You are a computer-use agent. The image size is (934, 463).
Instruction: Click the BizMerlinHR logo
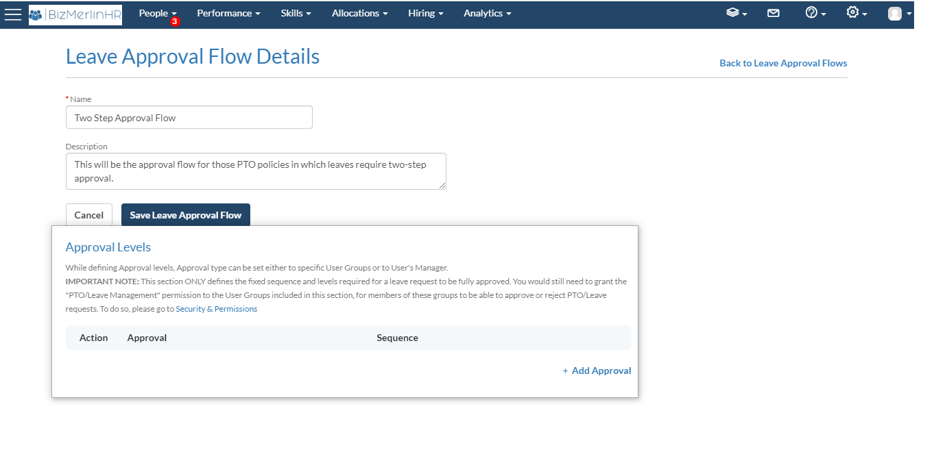pos(74,13)
